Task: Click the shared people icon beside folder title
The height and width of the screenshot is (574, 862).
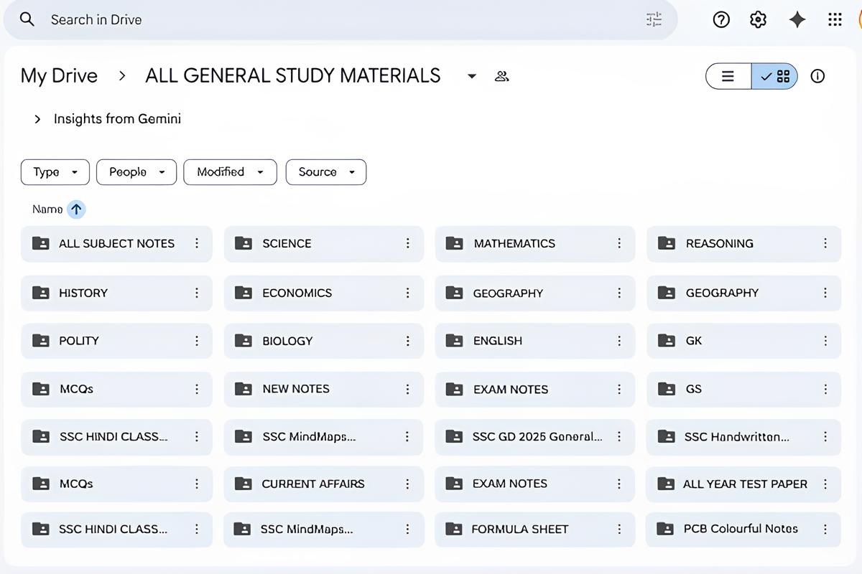Action: [502, 76]
